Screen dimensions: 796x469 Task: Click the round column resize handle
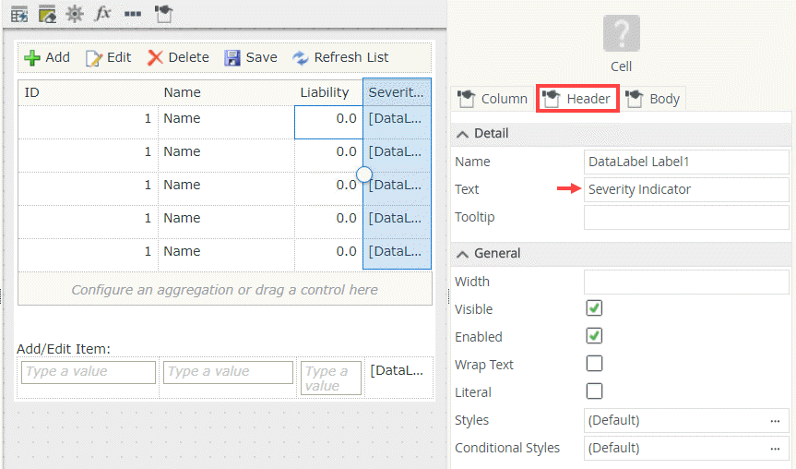tap(363, 174)
